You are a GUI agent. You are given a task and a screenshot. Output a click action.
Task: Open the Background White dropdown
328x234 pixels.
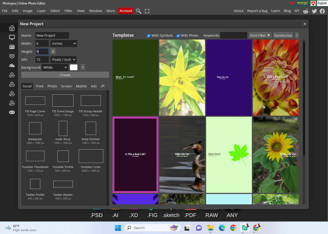click(55, 67)
